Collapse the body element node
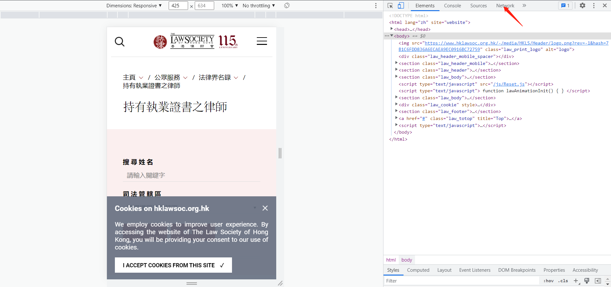The image size is (611, 287). tap(392, 36)
